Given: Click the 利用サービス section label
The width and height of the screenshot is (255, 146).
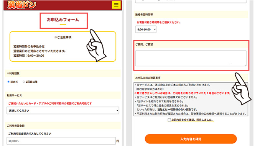Looking at the screenshot, I should click(14, 95).
